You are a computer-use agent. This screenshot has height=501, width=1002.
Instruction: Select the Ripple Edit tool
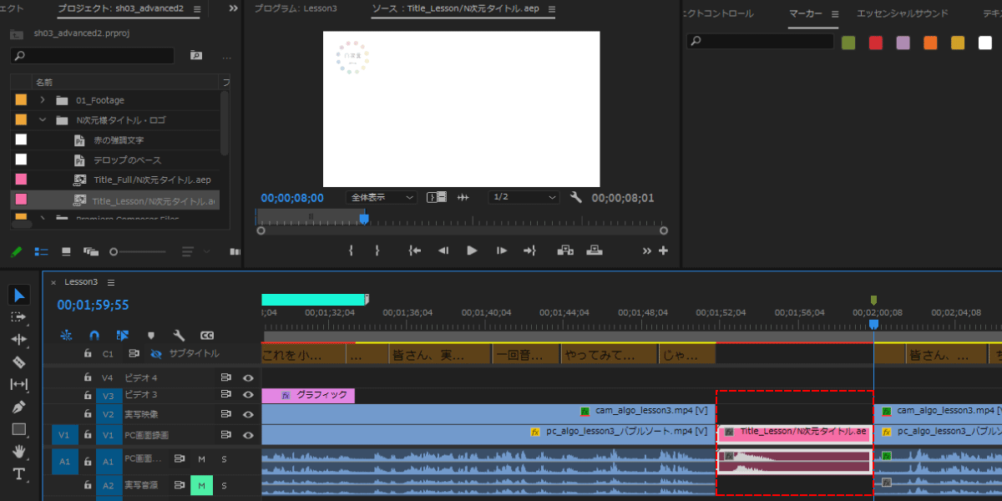click(x=19, y=340)
